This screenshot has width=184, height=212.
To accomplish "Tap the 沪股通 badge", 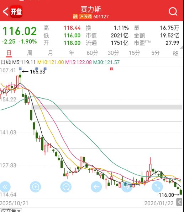I will 85,16.
